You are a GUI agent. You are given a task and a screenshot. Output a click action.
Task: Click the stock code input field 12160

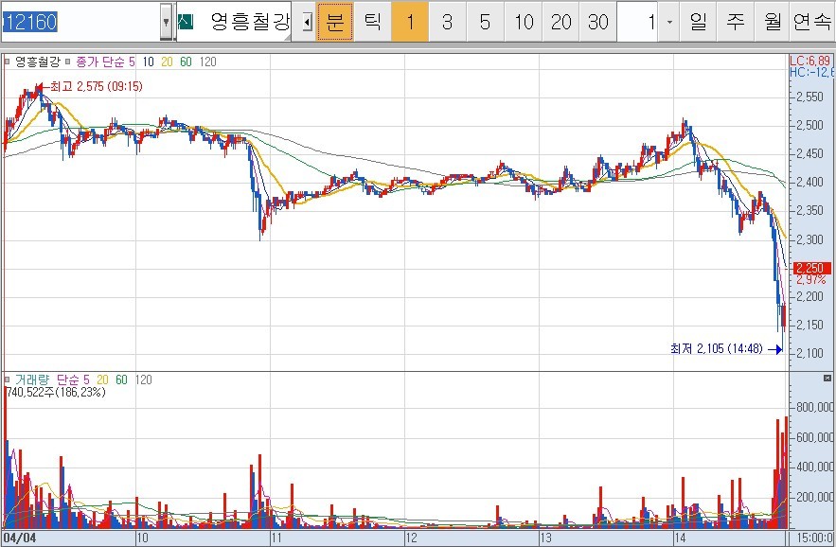tap(80, 22)
